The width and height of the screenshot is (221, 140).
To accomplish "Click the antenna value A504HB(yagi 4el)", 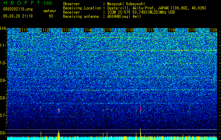I will tap(124, 16).
